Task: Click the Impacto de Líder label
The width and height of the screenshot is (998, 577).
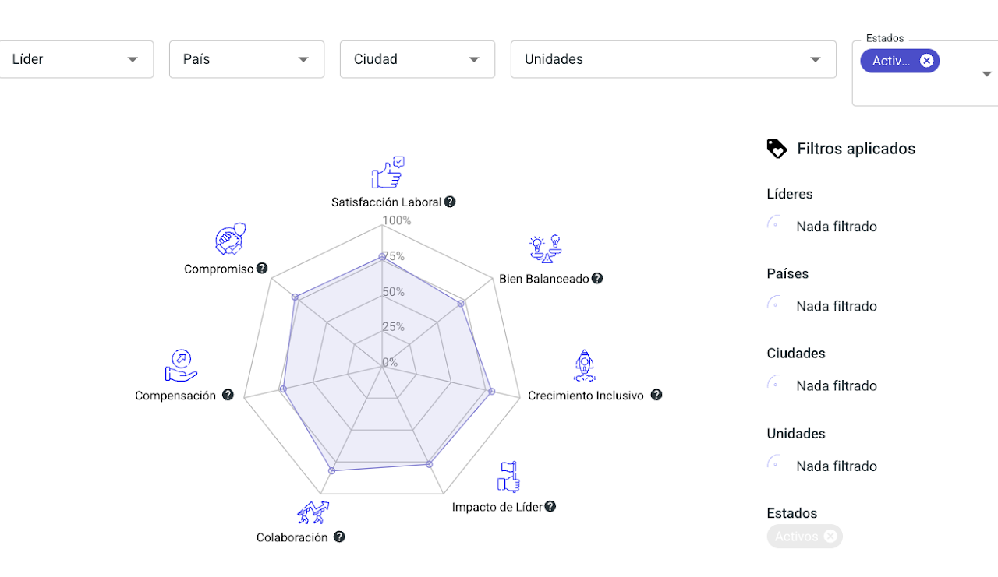Action: point(497,507)
